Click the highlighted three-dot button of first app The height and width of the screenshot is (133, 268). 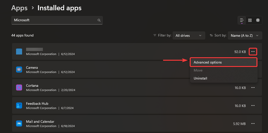253,52
